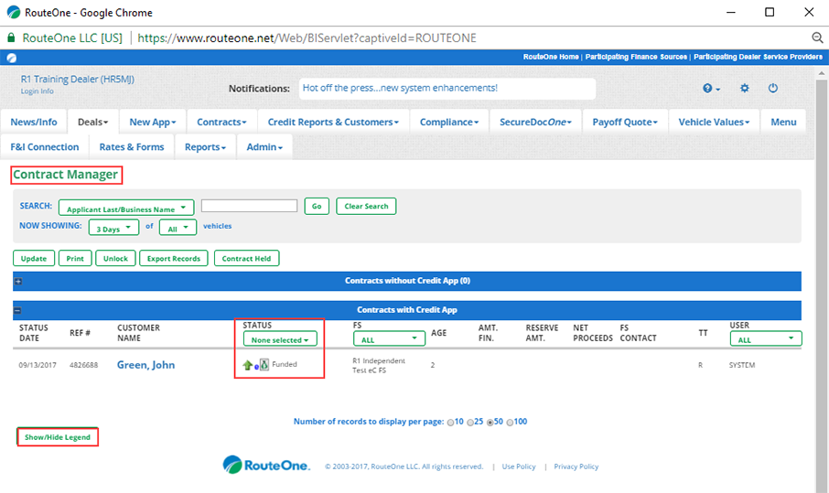Open the Privacy Policy link
This screenshot has height=493, width=829.
point(576,466)
